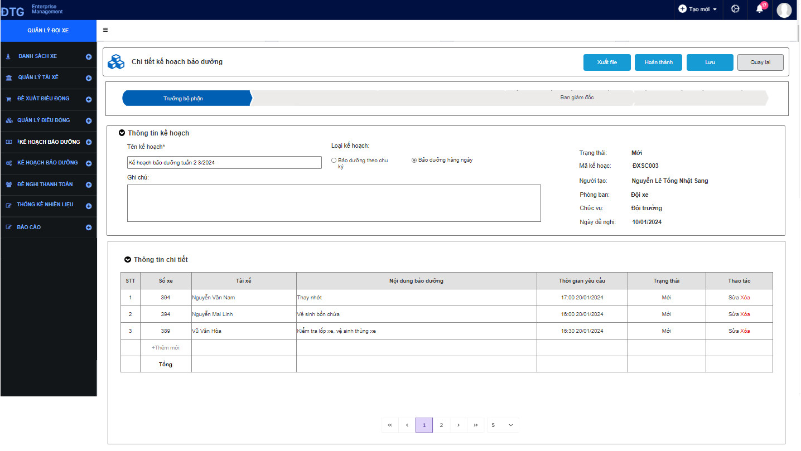Screen dimensions: 801x451
Task: Open the Tạo mới dropdown
Action: pos(698,9)
